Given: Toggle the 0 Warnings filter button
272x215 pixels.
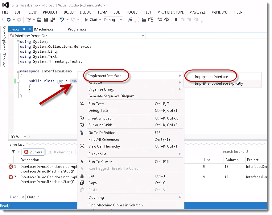Looking at the screenshot, I should [x=60, y=152].
